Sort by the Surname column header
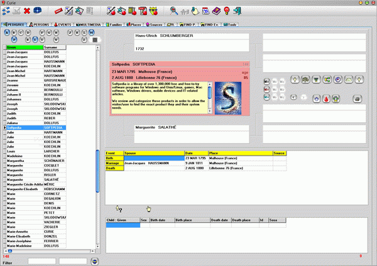The image size is (377, 266). pyautogui.click(x=55, y=47)
